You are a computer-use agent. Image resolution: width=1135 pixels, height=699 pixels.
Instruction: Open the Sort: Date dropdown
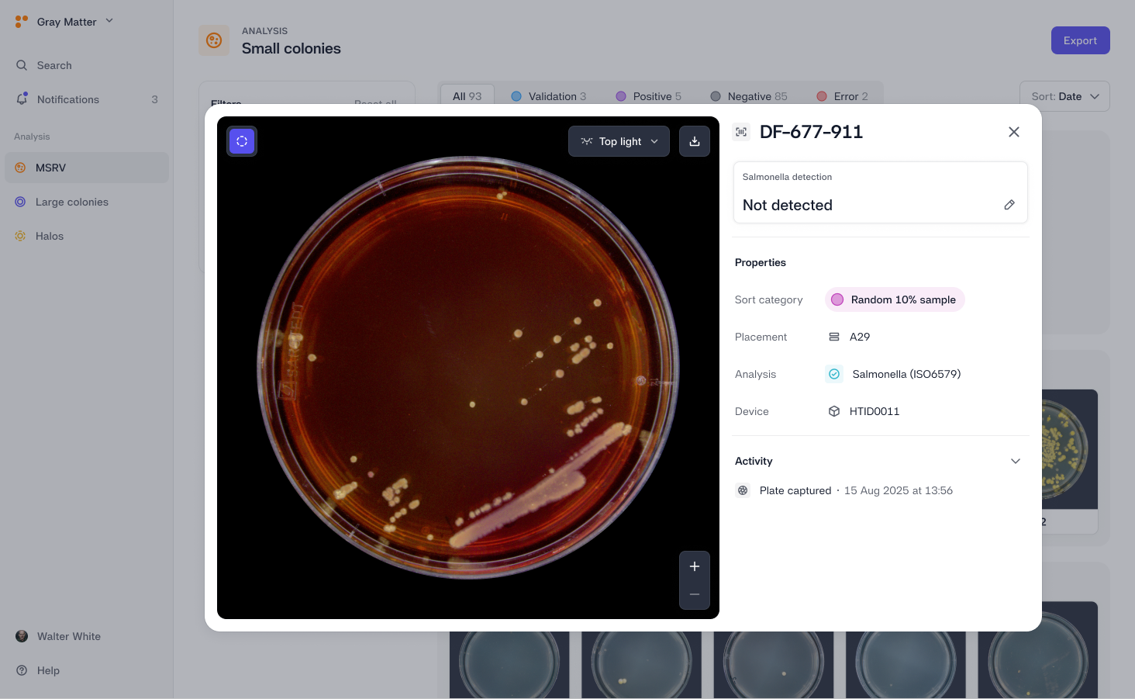click(1065, 96)
